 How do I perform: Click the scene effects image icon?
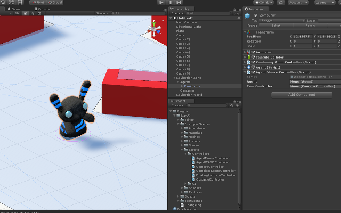click(39, 13)
